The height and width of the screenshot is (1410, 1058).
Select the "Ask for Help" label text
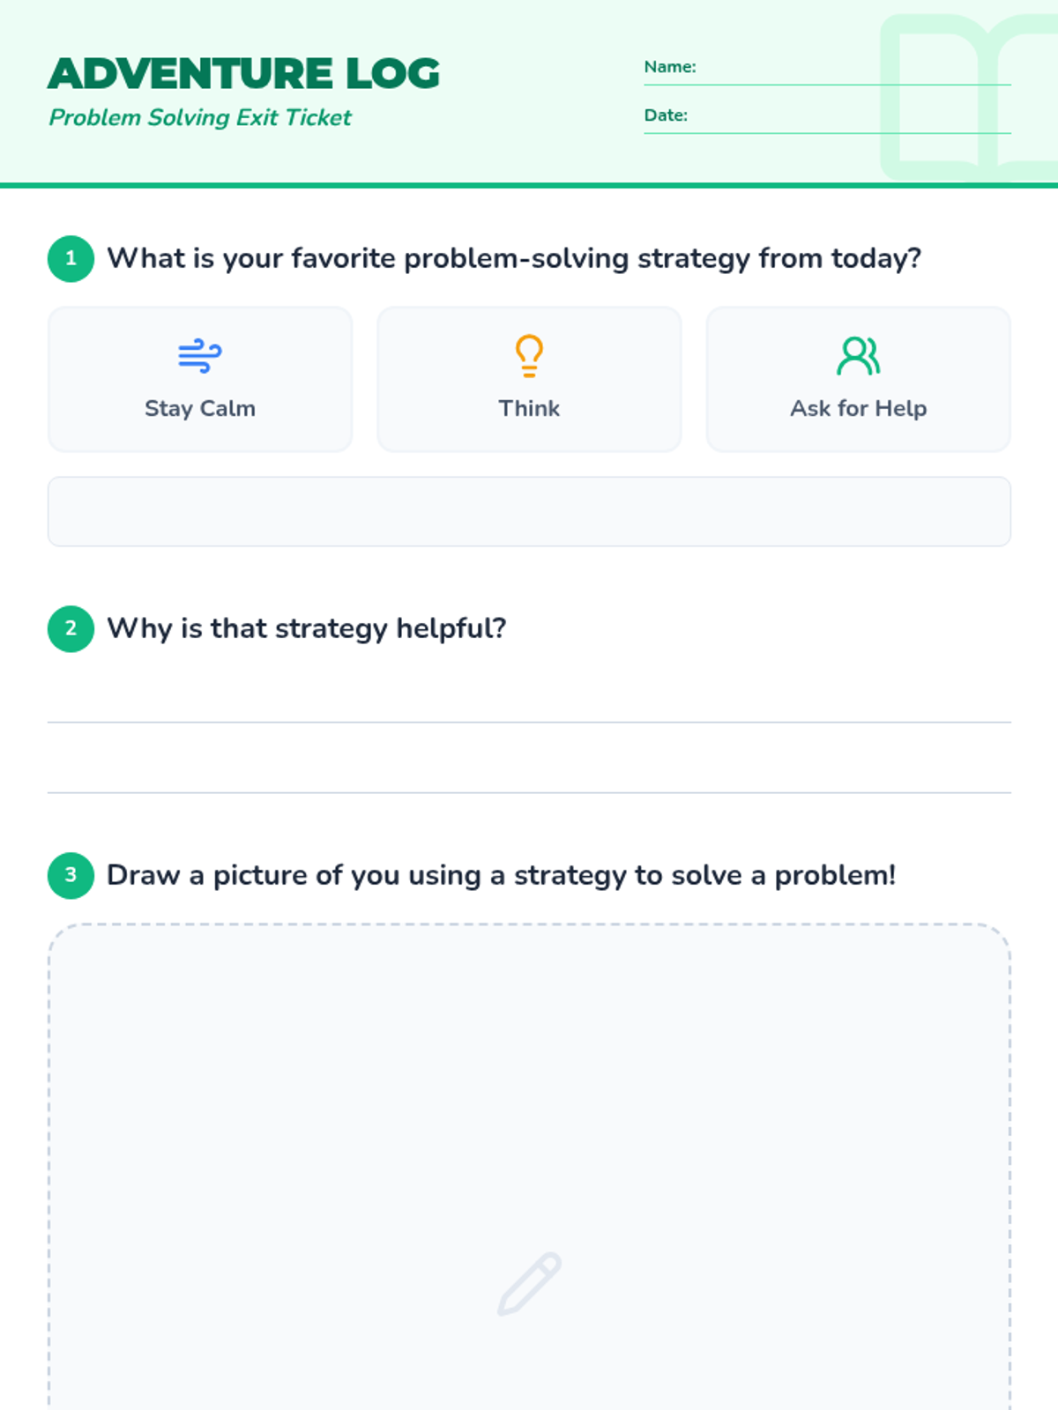pyautogui.click(x=858, y=409)
